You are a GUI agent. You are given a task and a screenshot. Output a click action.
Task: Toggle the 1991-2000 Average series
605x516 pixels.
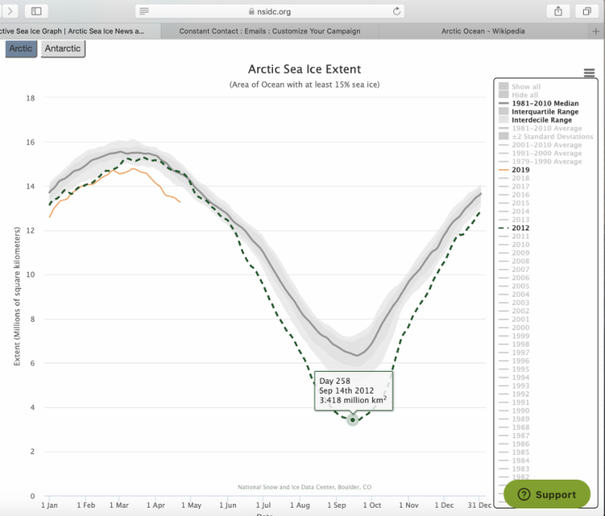coord(540,153)
